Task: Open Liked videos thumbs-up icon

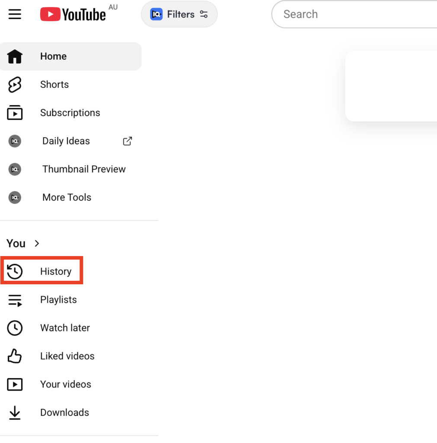Action: point(15,356)
